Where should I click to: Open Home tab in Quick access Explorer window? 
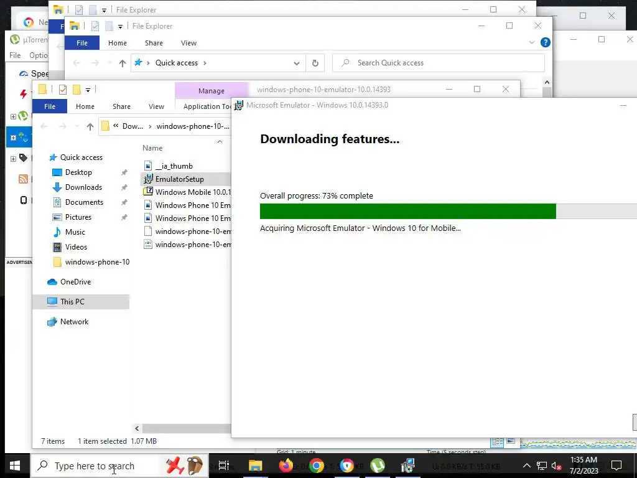pos(118,43)
